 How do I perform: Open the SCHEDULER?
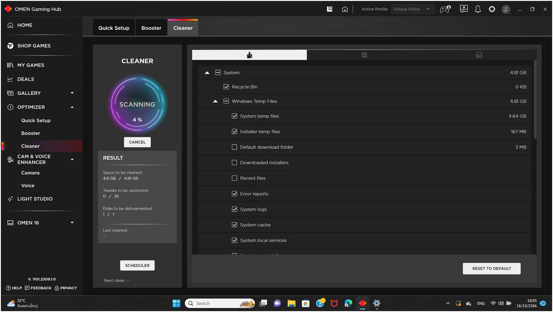point(137,265)
